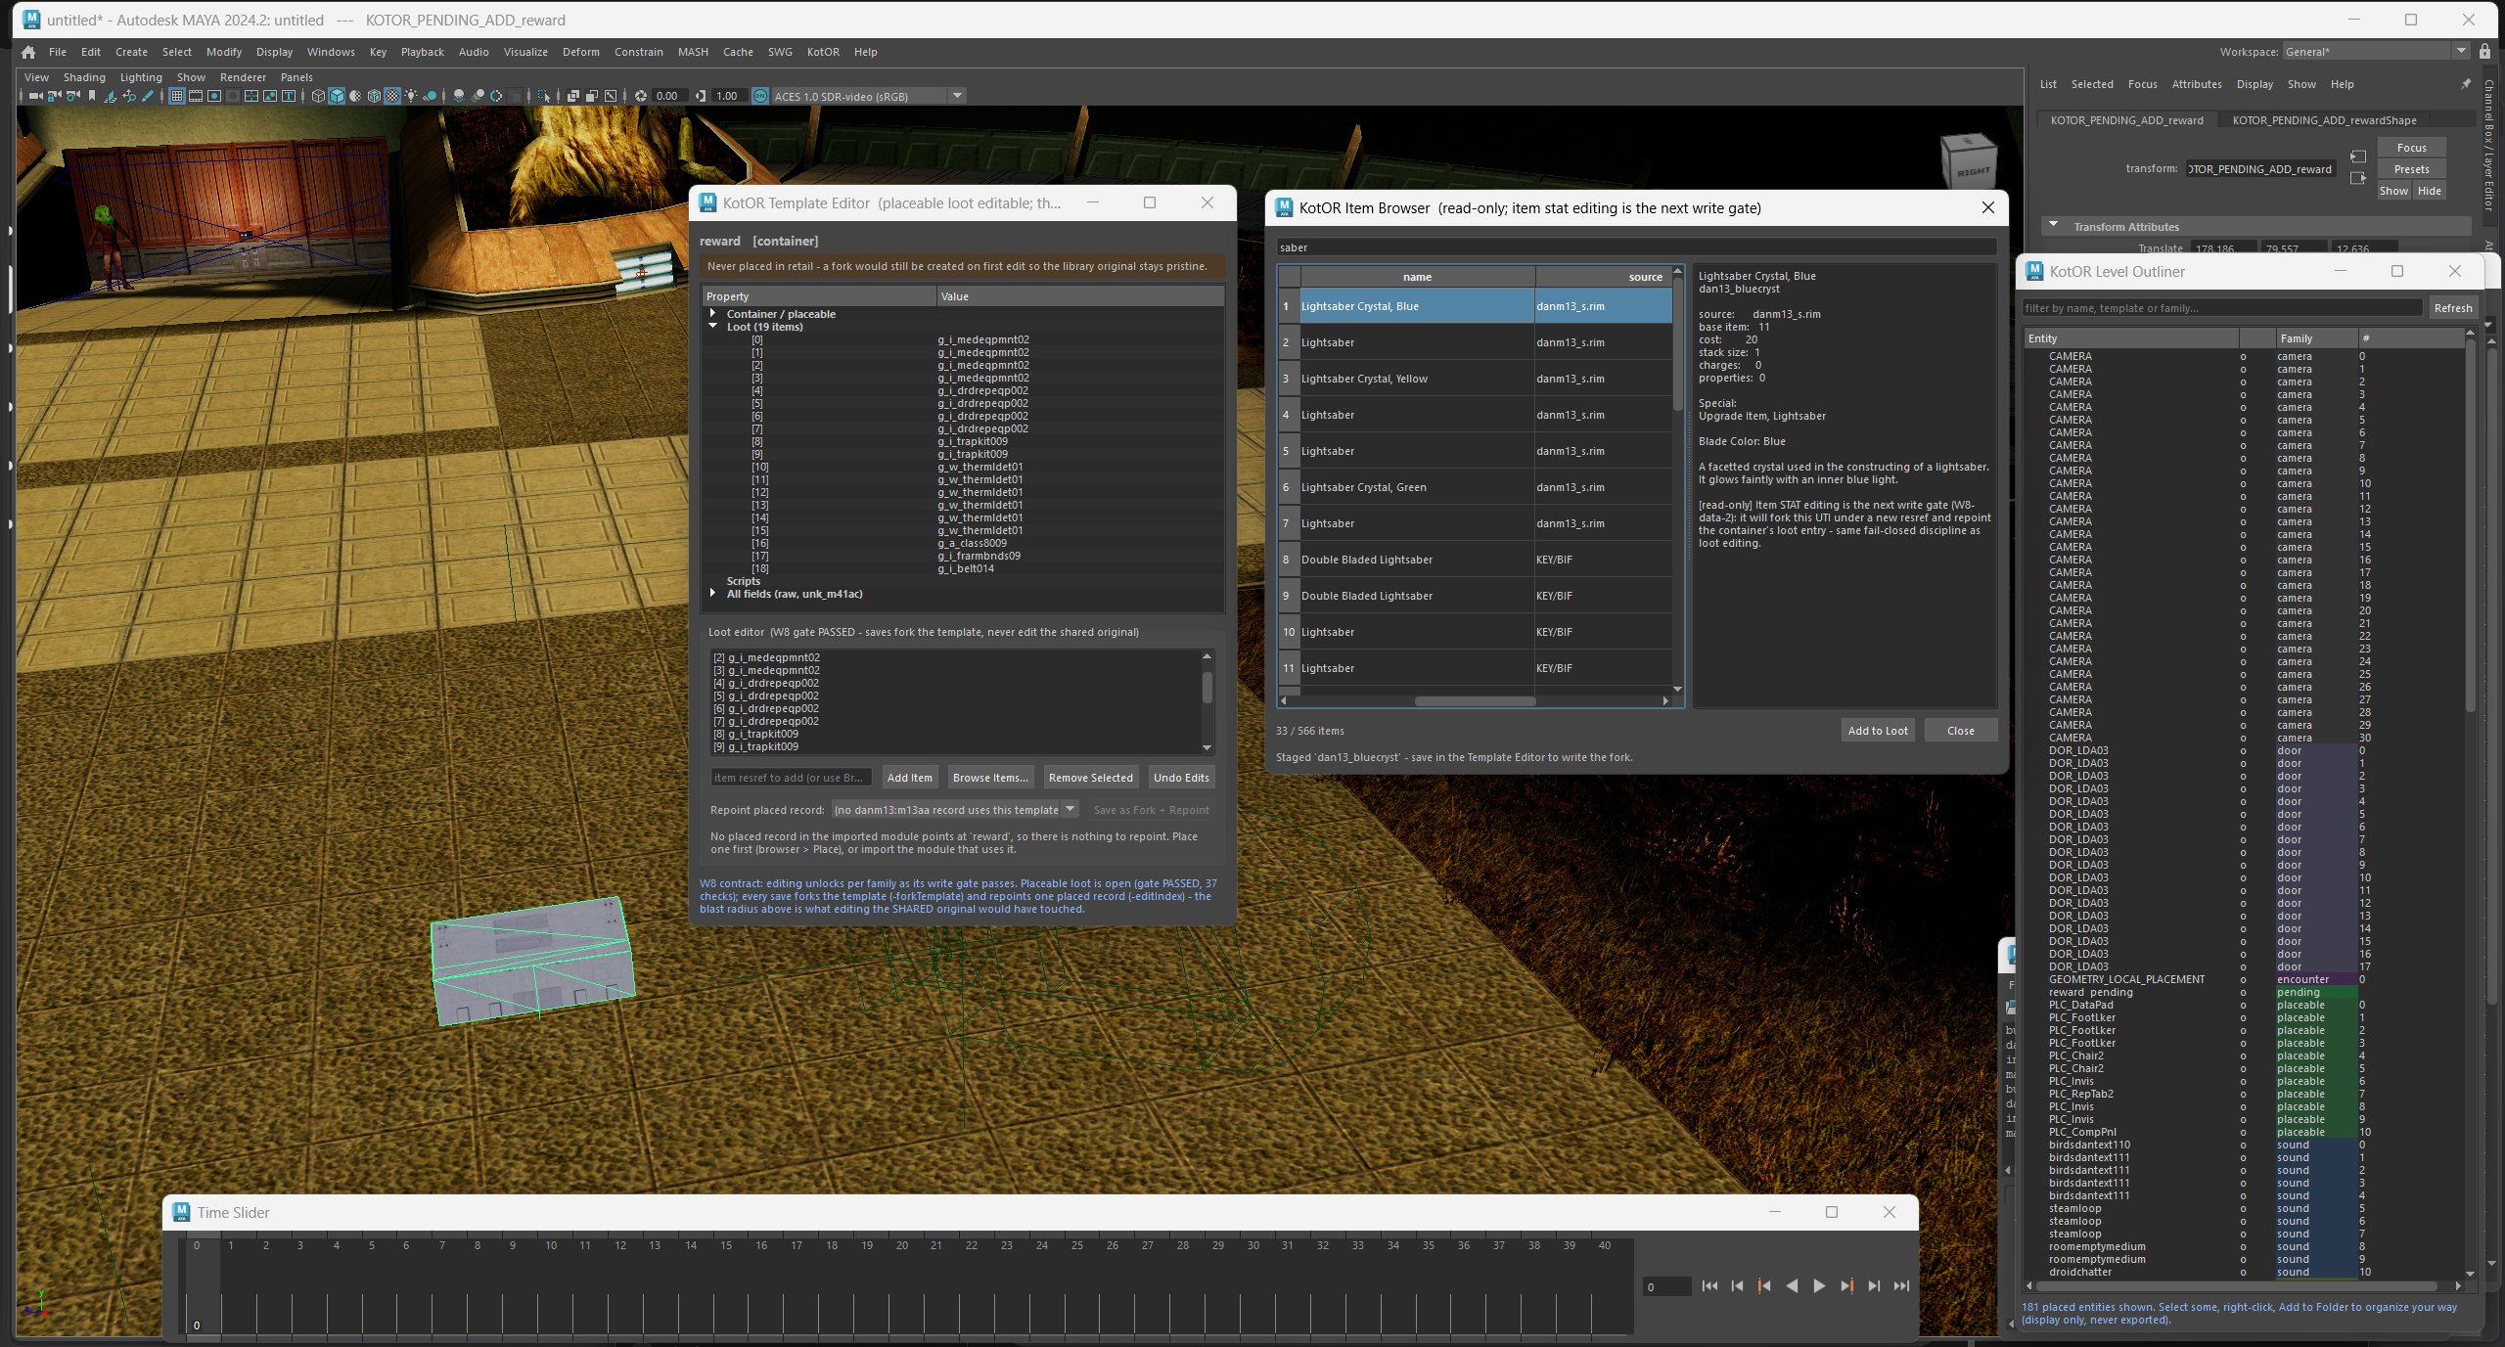Collapse the Loot (19 items) property row

point(713,327)
